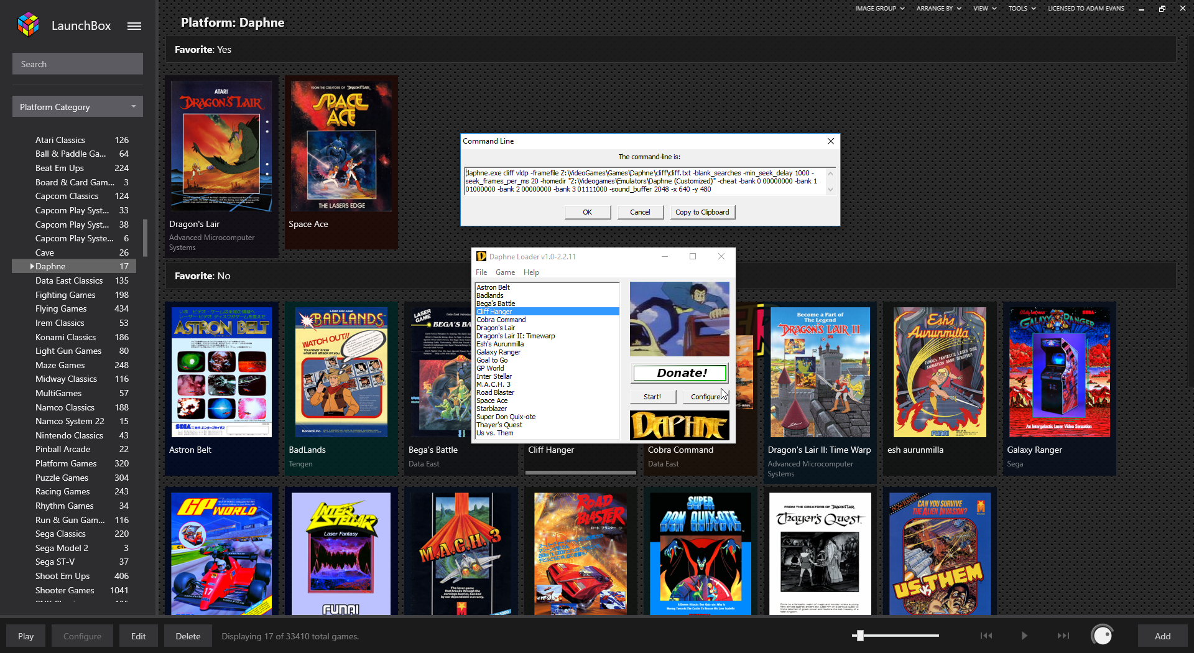Select the Road Blaster box art
Viewport: 1194px width, 653px height.
tap(581, 553)
